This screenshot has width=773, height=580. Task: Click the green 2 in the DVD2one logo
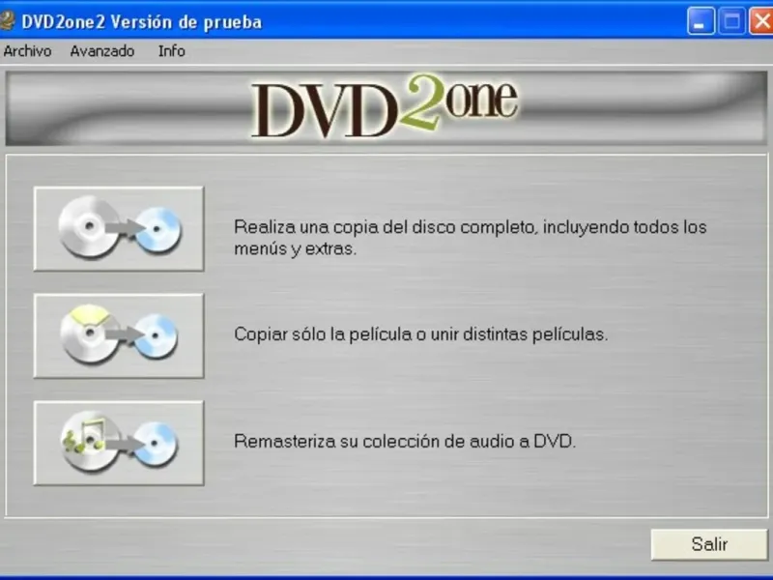420,102
